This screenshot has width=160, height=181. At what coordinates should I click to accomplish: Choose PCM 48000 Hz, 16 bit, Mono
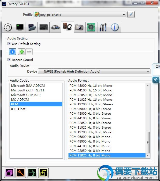(x=107, y=85)
